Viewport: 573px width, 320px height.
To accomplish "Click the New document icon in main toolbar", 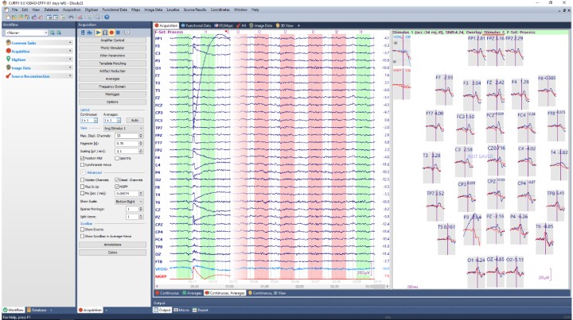I will coord(8,17).
